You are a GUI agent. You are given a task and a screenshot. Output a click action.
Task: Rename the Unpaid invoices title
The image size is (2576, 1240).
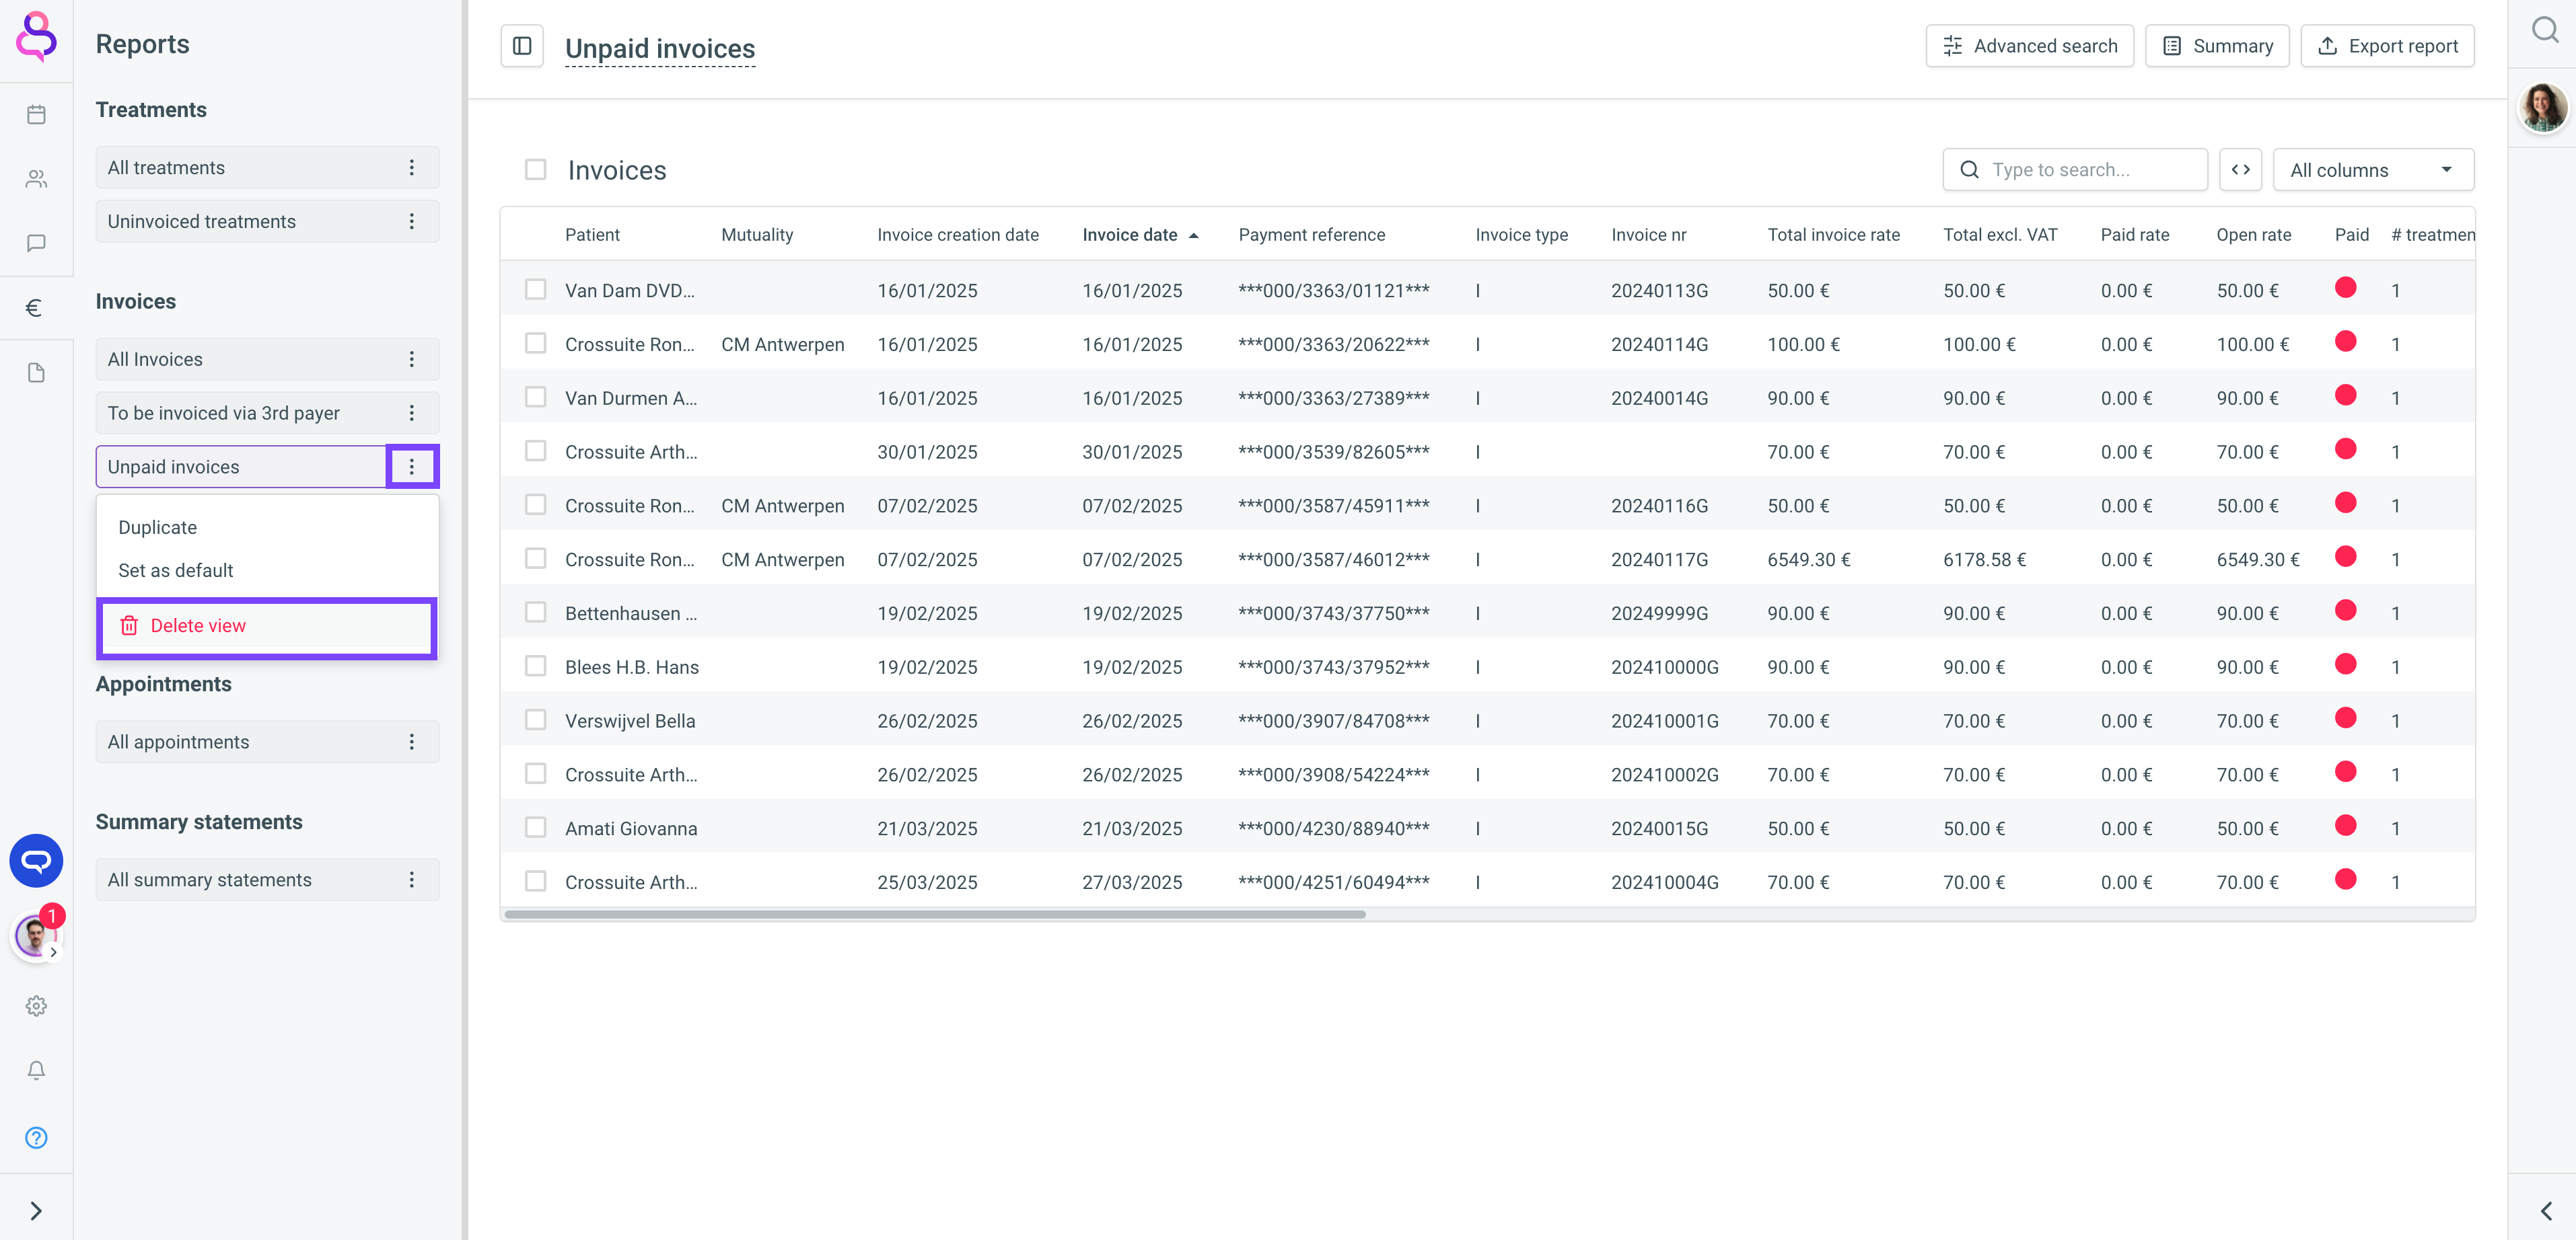point(660,49)
